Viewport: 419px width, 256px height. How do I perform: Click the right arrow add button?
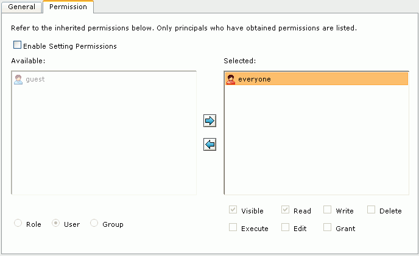pyautogui.click(x=209, y=120)
